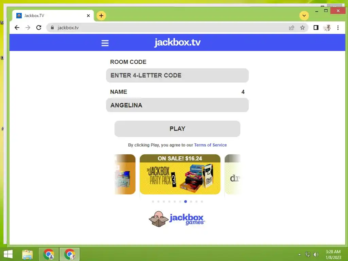The image size is (348, 261).
Task: Show hidden system tray icons
Action: (x=299, y=255)
